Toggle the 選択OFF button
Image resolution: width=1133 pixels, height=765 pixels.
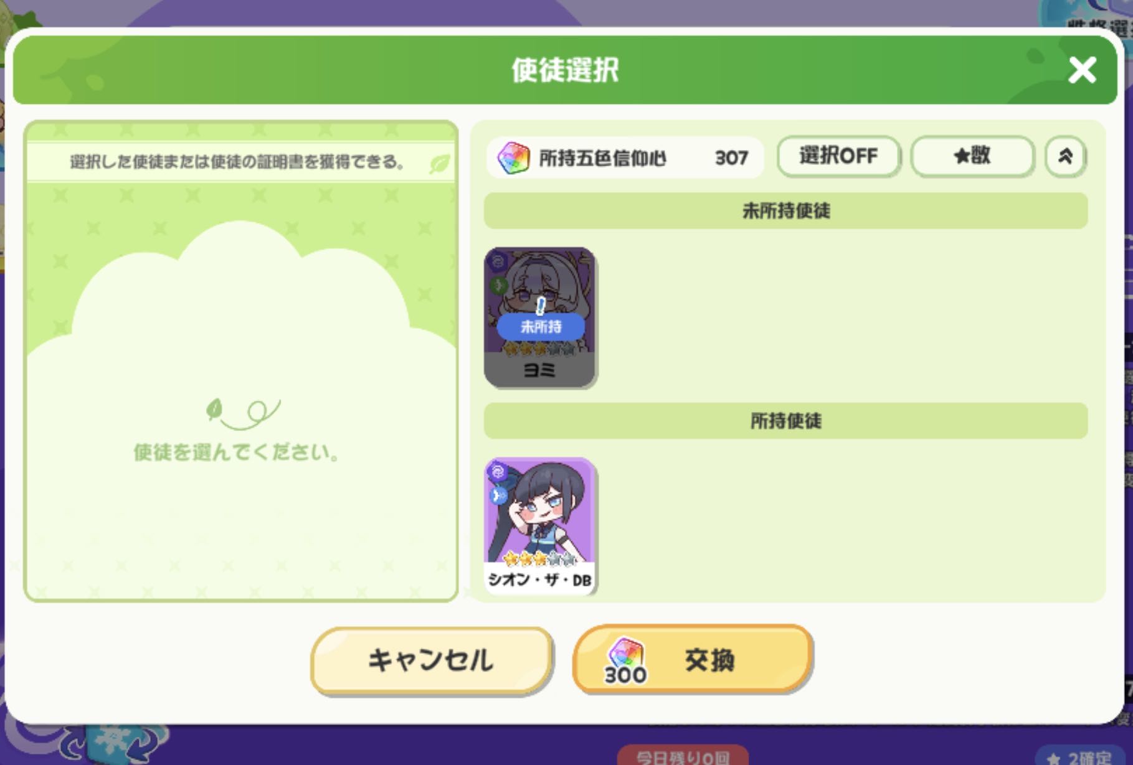tap(838, 156)
